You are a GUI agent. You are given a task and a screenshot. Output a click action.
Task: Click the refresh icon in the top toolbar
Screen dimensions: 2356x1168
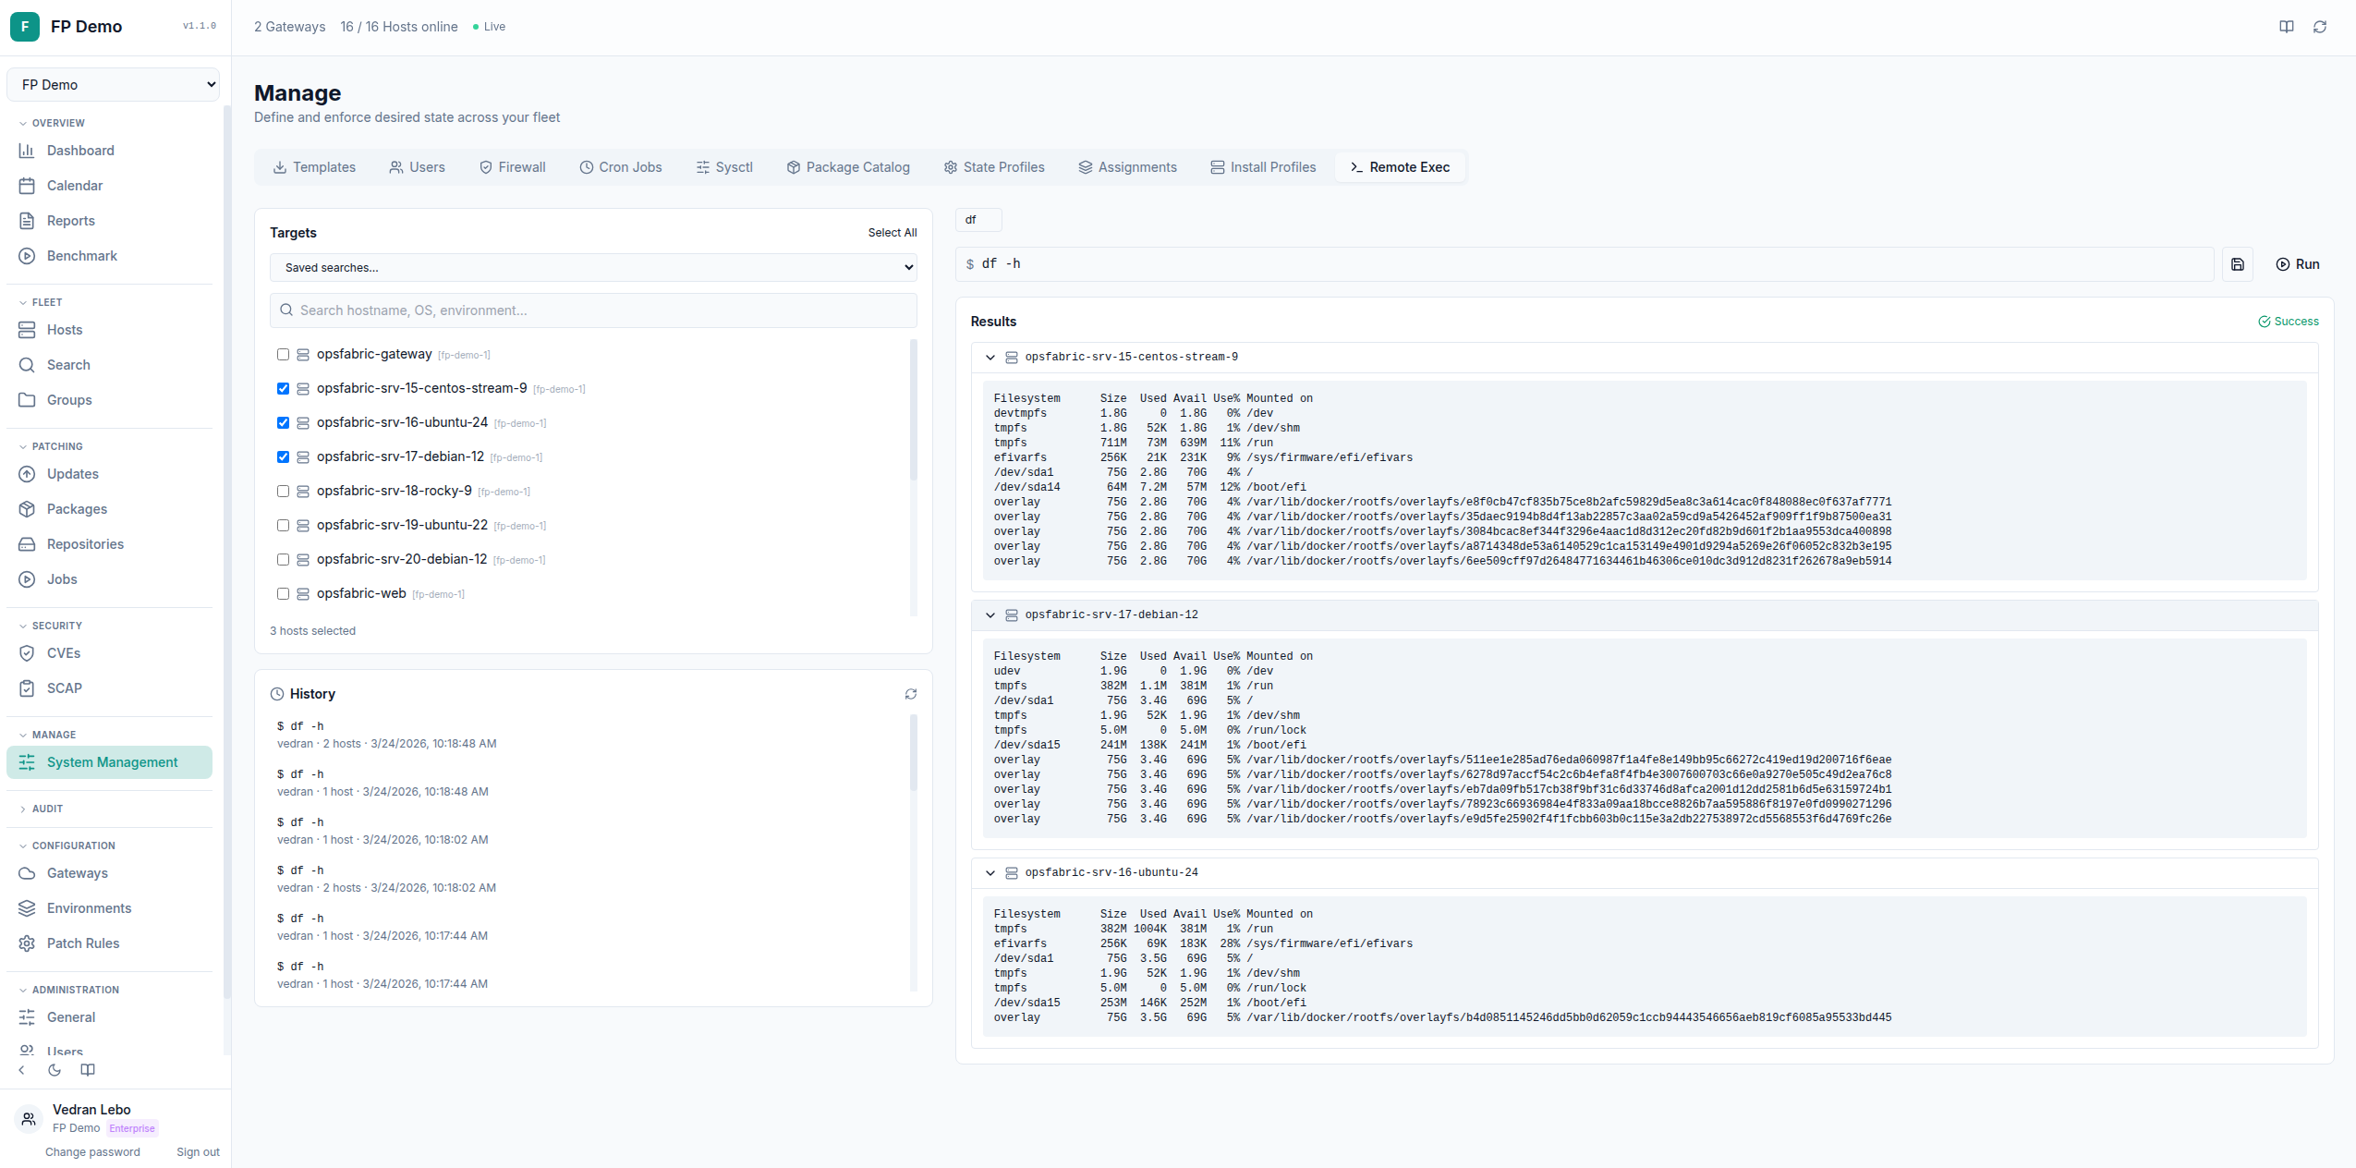click(2321, 27)
